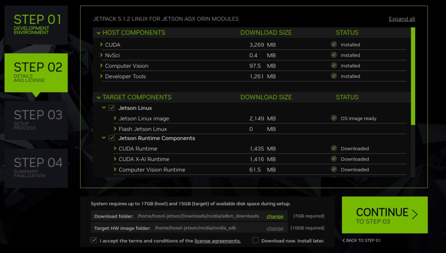446x253 pixels.
Task: Click the 7GB required note
Action: point(309,216)
